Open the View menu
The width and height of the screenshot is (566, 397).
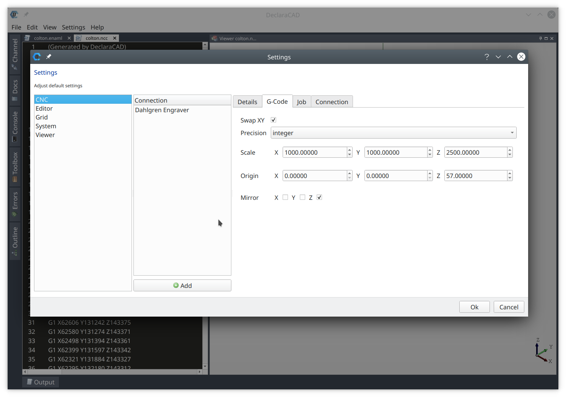pos(50,27)
